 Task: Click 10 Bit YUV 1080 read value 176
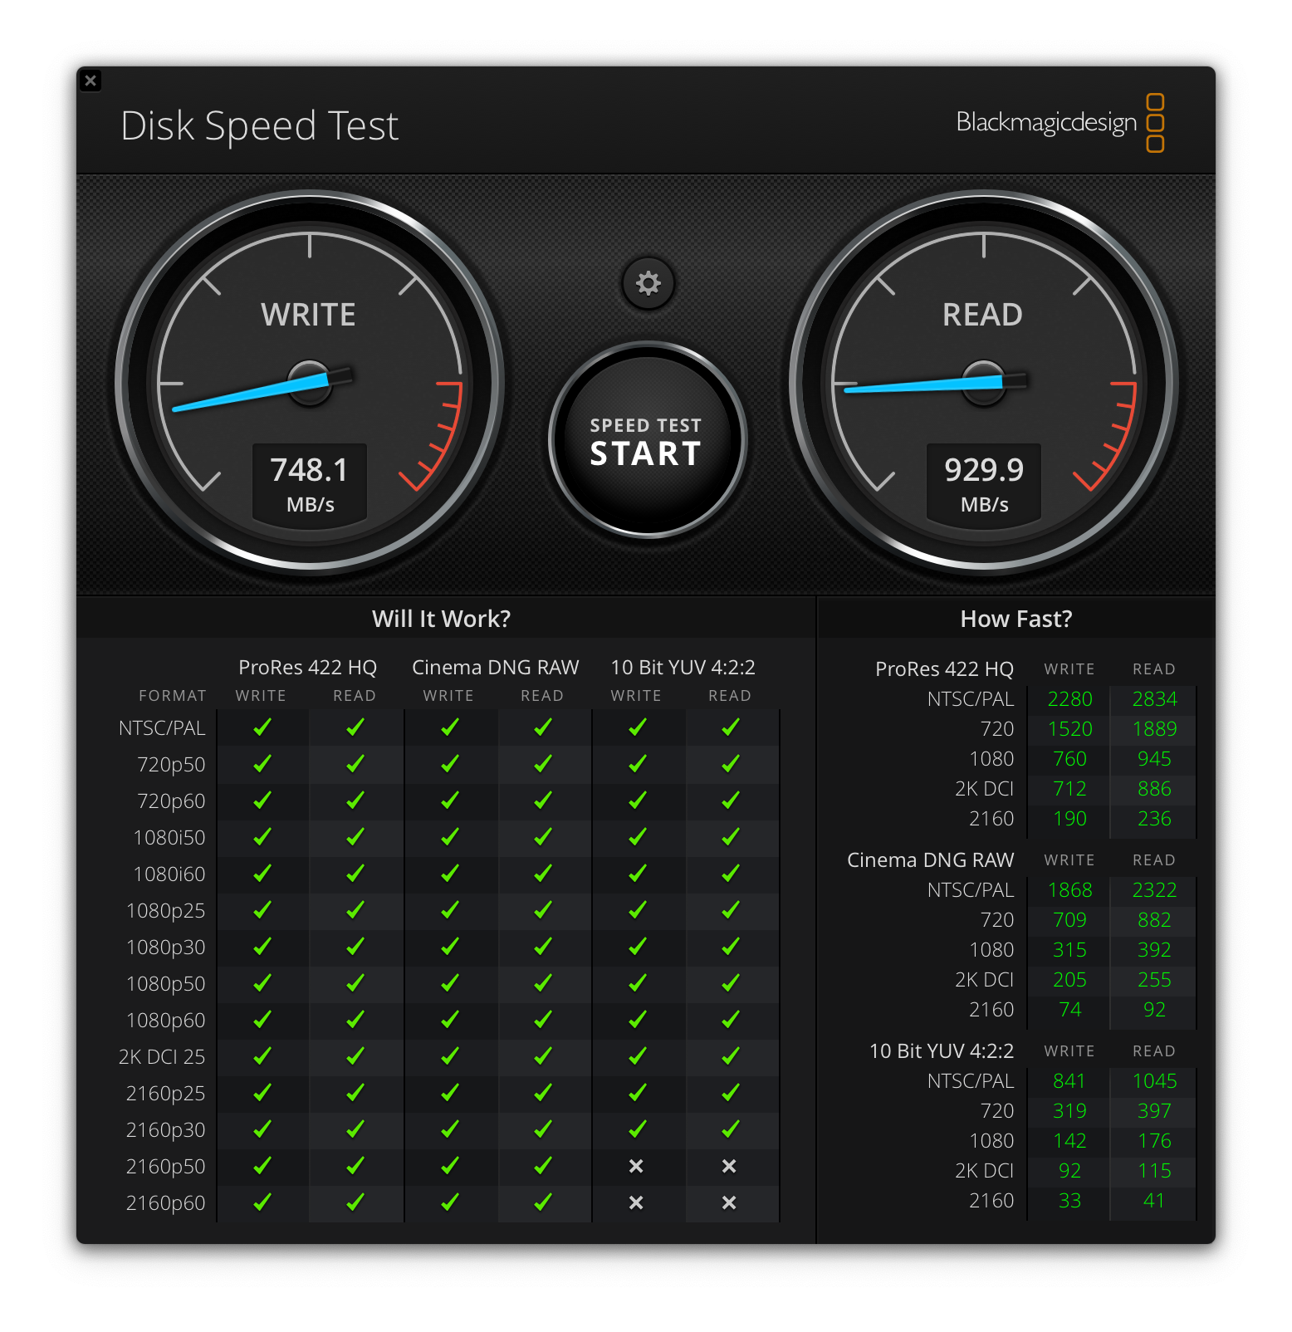click(1154, 1141)
